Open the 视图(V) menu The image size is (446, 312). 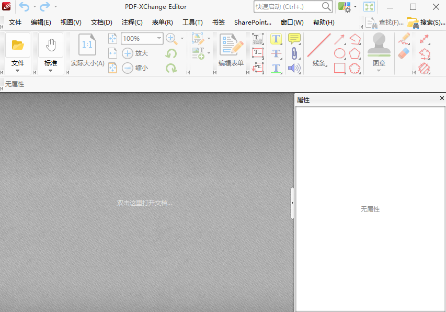[x=72, y=22]
